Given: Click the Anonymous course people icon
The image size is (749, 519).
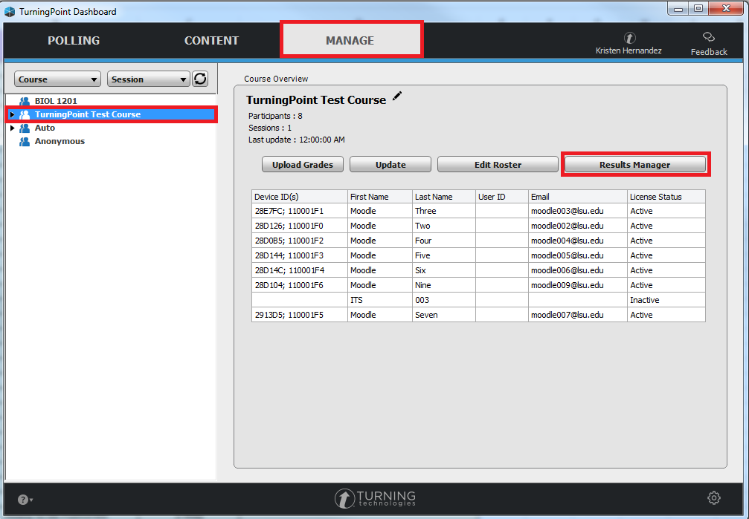Looking at the screenshot, I should [25, 141].
